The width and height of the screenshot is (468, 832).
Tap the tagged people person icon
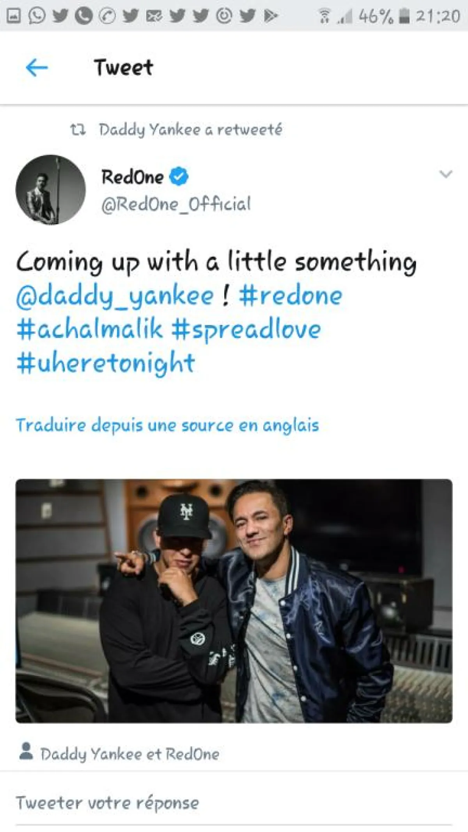point(26,752)
